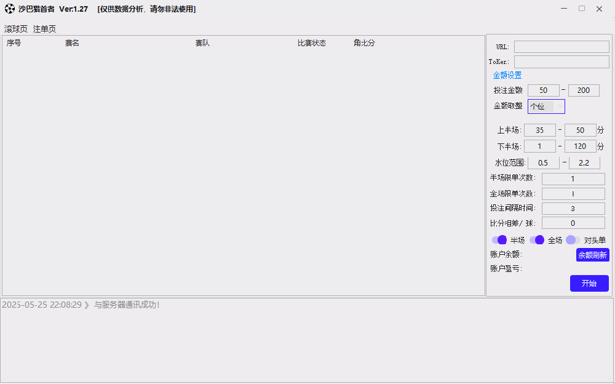Switch to the 滚球页 tab

click(16, 29)
